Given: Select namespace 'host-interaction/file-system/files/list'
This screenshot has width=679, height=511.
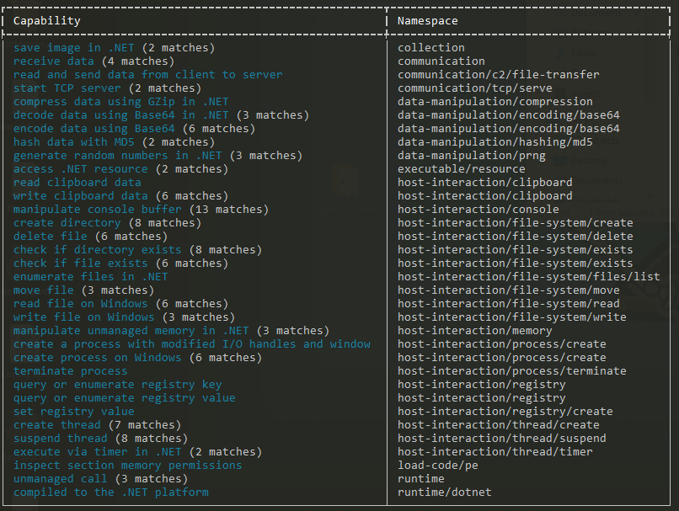Looking at the screenshot, I should 529,276.
